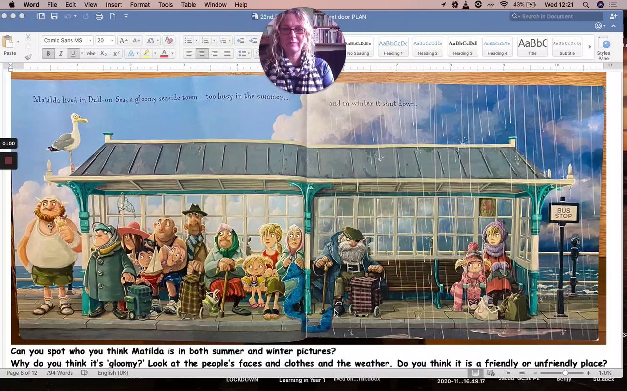Open the File menu
This screenshot has height=391, width=627.
52,5
